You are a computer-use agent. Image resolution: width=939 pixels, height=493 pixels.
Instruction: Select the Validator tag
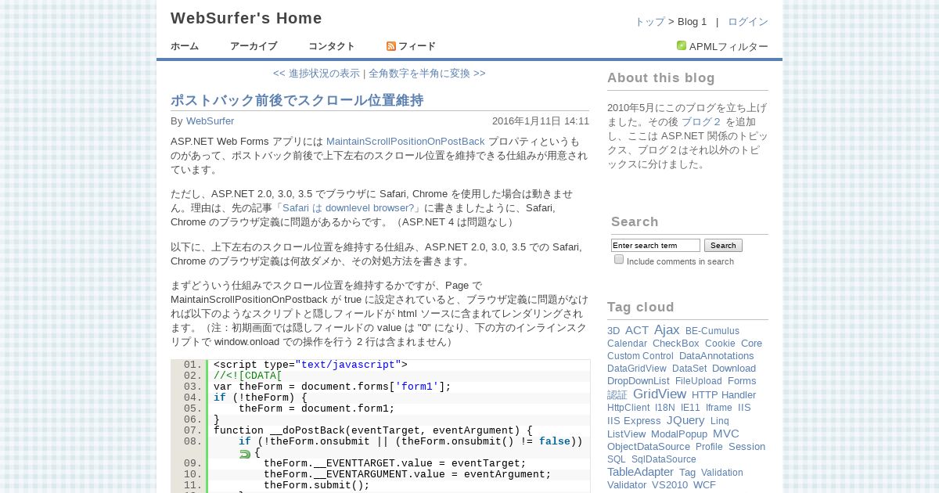627,485
